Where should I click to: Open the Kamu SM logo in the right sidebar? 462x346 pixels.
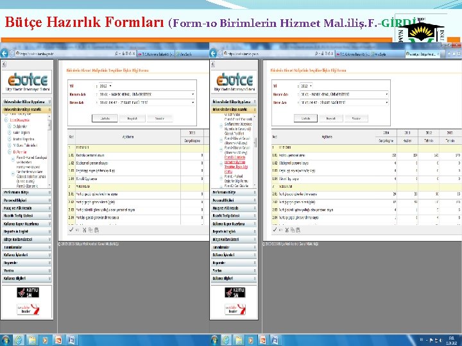tap(235, 292)
